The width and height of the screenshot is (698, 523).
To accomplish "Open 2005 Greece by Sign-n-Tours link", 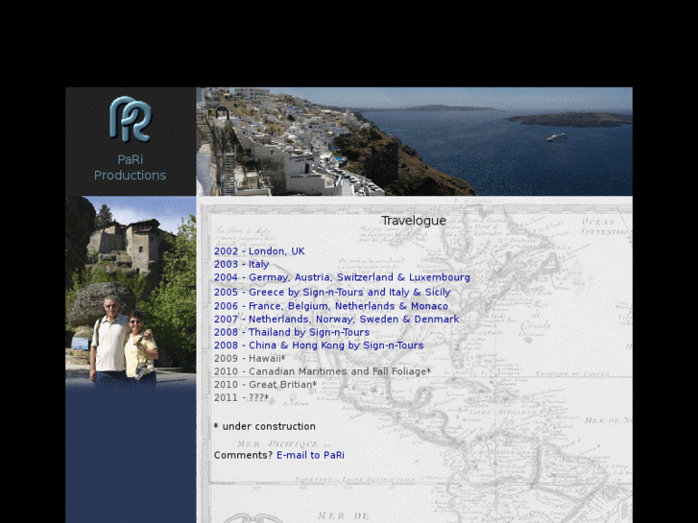I will coord(332,292).
